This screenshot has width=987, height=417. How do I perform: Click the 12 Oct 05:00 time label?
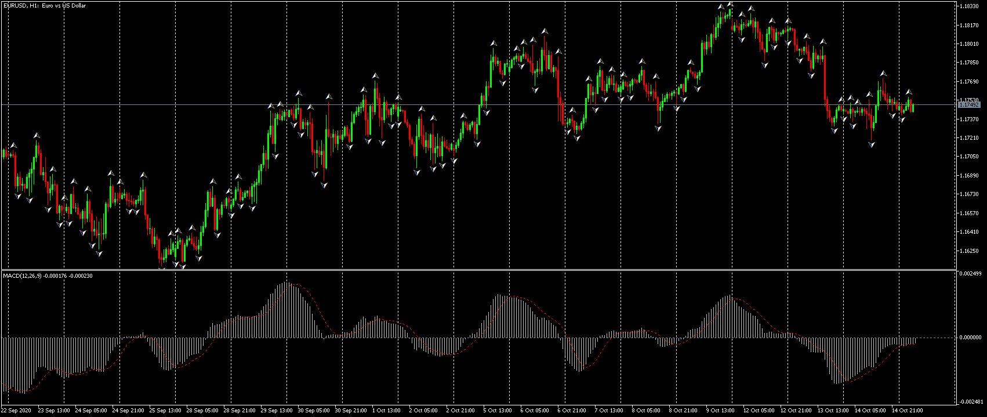pos(760,411)
